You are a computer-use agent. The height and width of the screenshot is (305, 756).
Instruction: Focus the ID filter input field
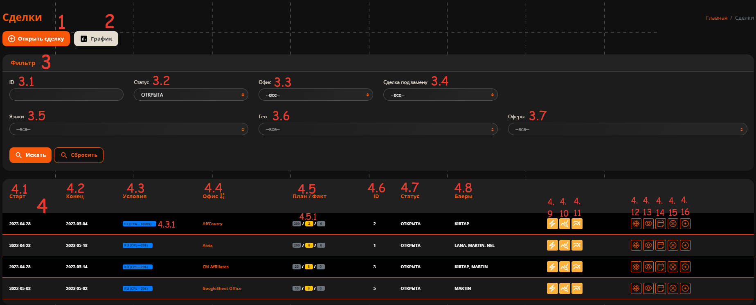pos(66,95)
